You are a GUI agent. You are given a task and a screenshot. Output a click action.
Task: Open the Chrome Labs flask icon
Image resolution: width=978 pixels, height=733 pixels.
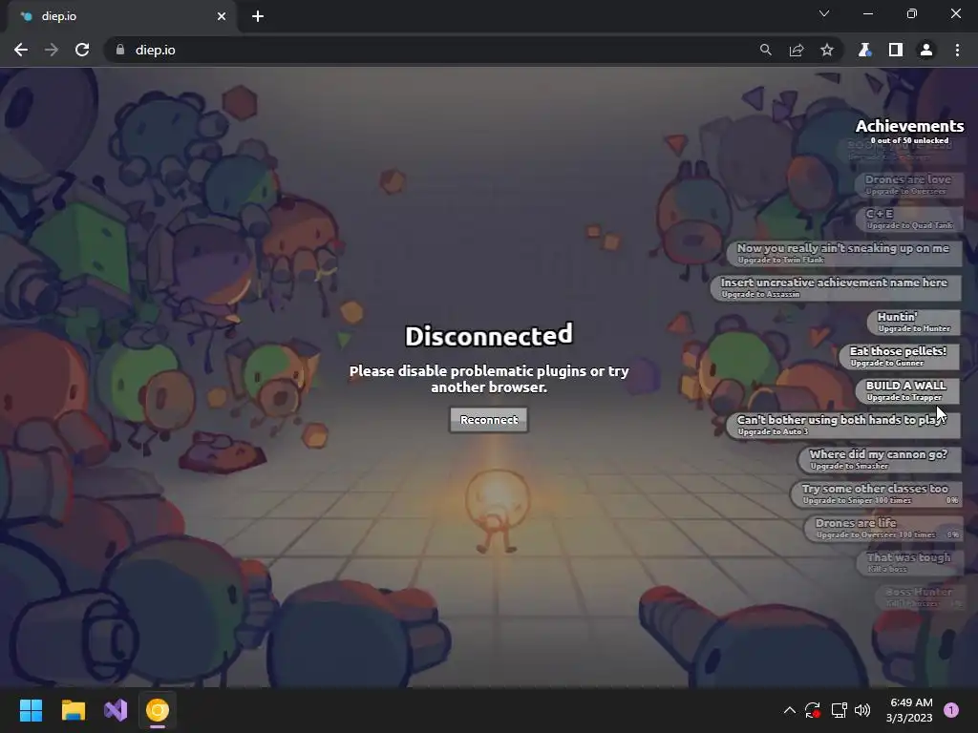pyautogui.click(x=864, y=50)
